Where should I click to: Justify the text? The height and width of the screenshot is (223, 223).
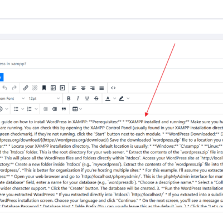point(101,88)
